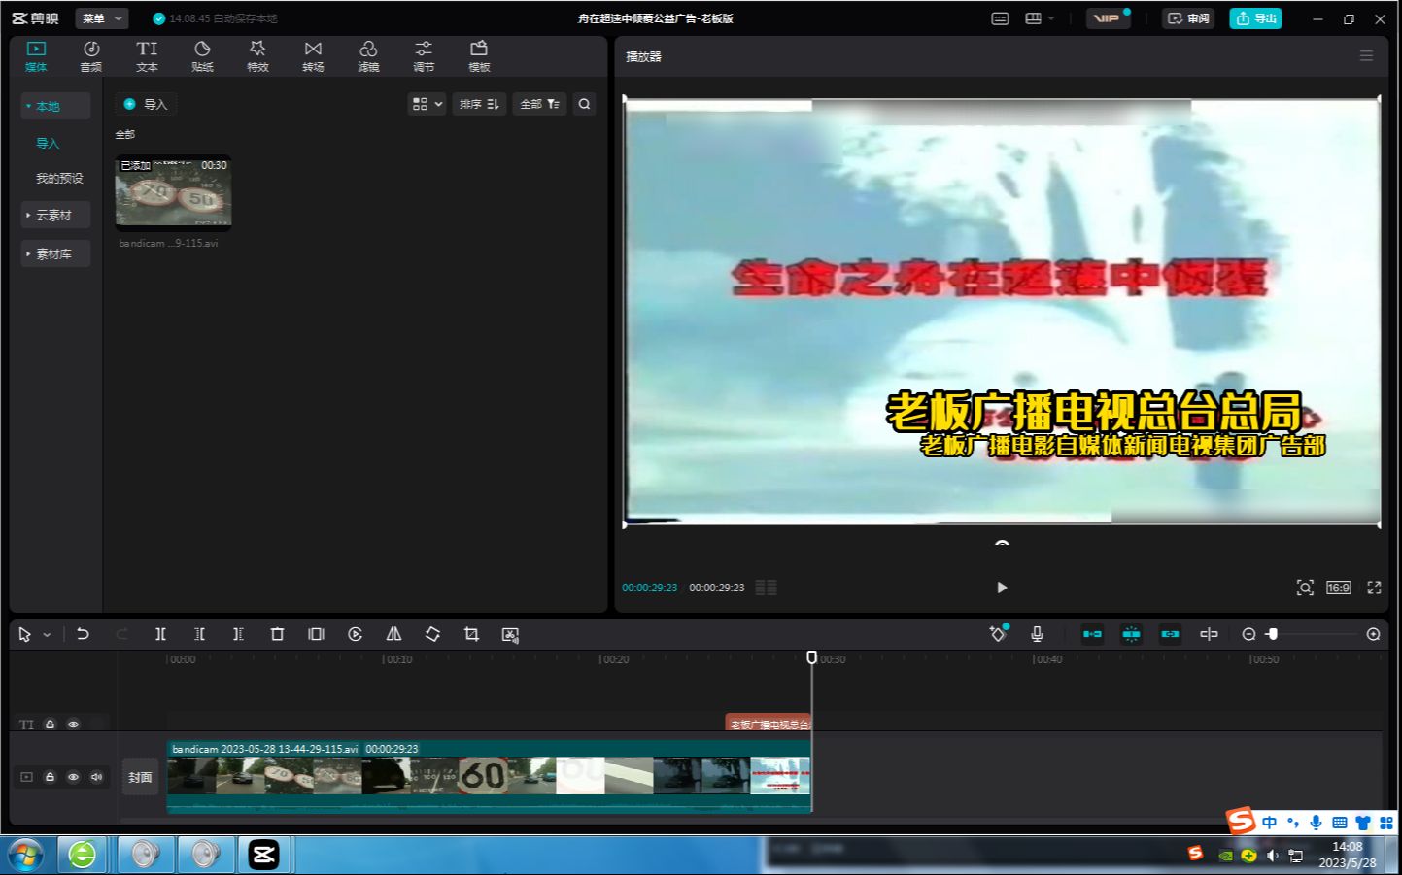Open the timeline select tool dropdown arrow
Image resolution: width=1402 pixels, height=875 pixels.
[47, 635]
